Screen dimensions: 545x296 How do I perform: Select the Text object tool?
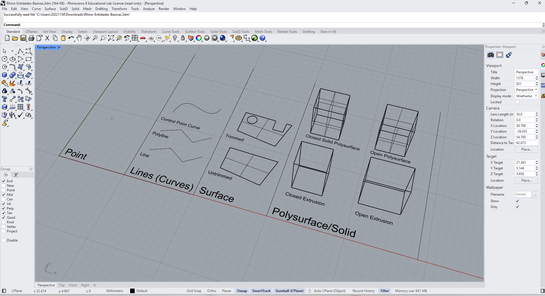click(5, 99)
